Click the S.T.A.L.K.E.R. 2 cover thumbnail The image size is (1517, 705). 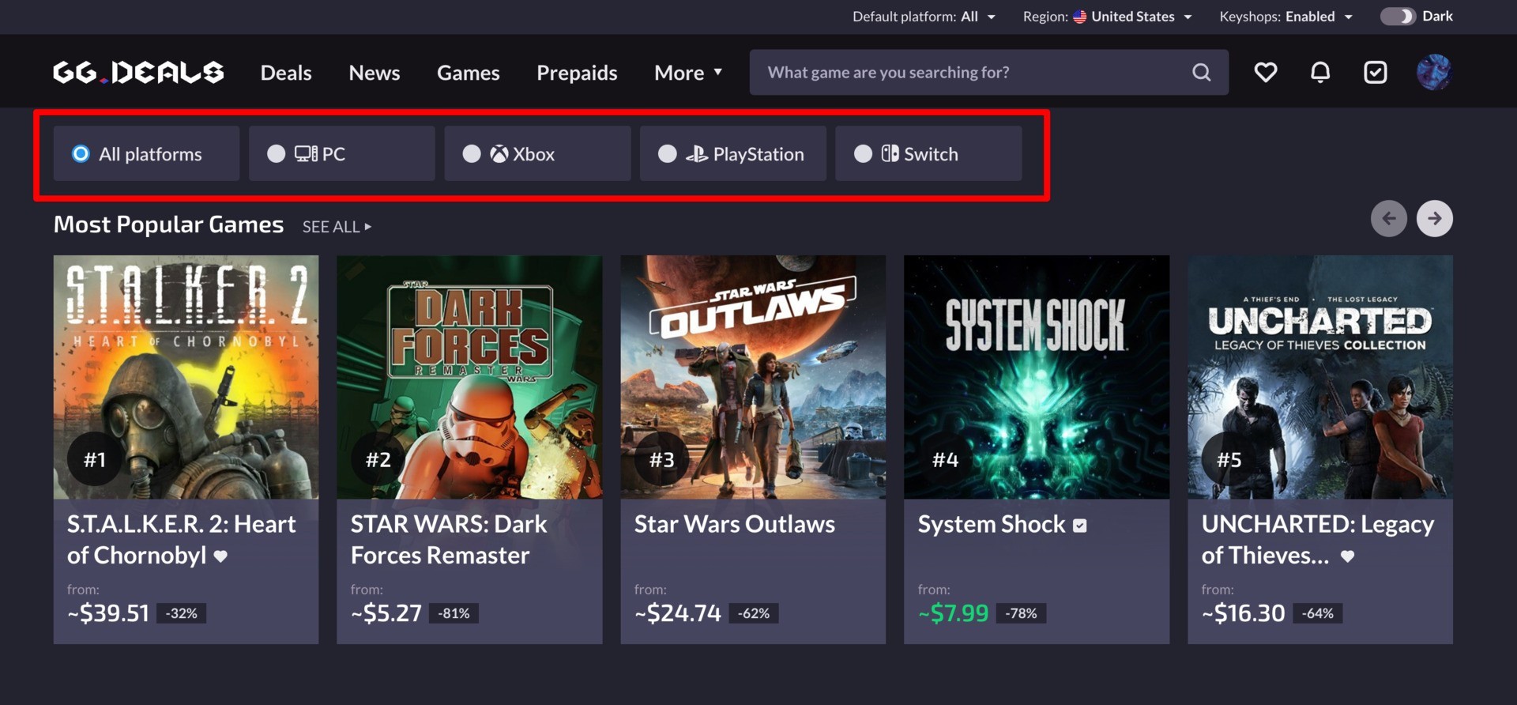(186, 377)
